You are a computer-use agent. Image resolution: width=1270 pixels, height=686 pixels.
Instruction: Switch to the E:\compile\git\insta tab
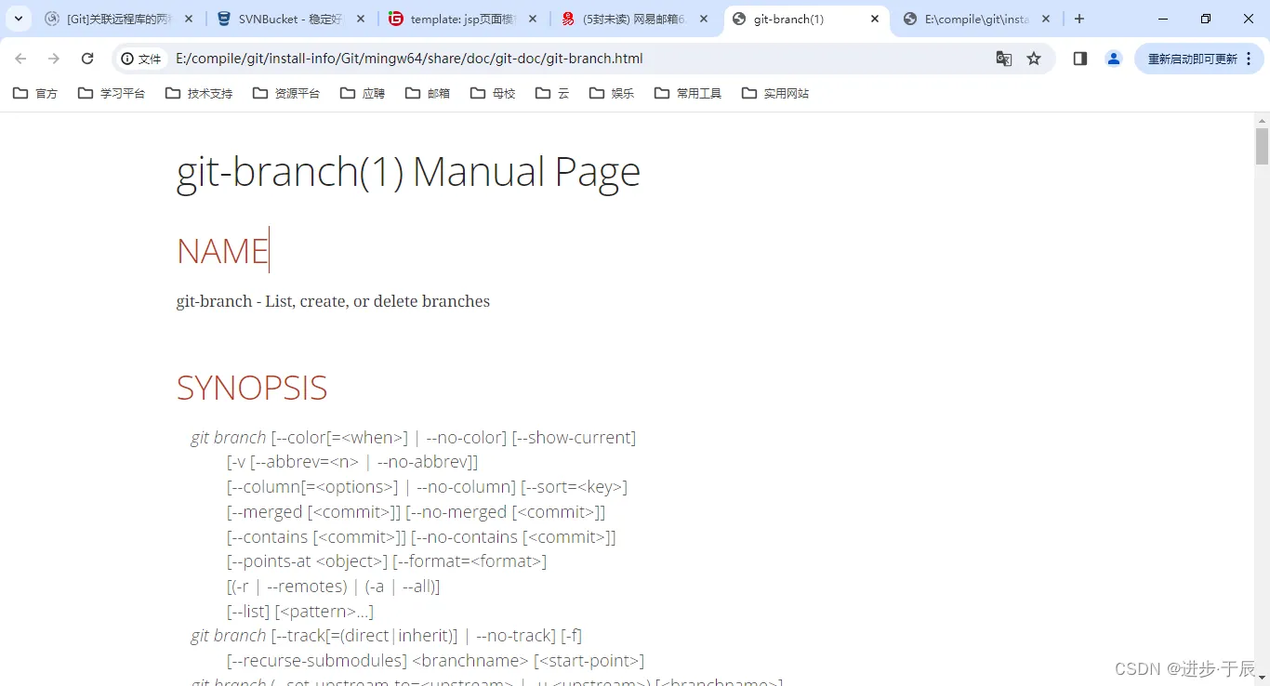coord(977,19)
